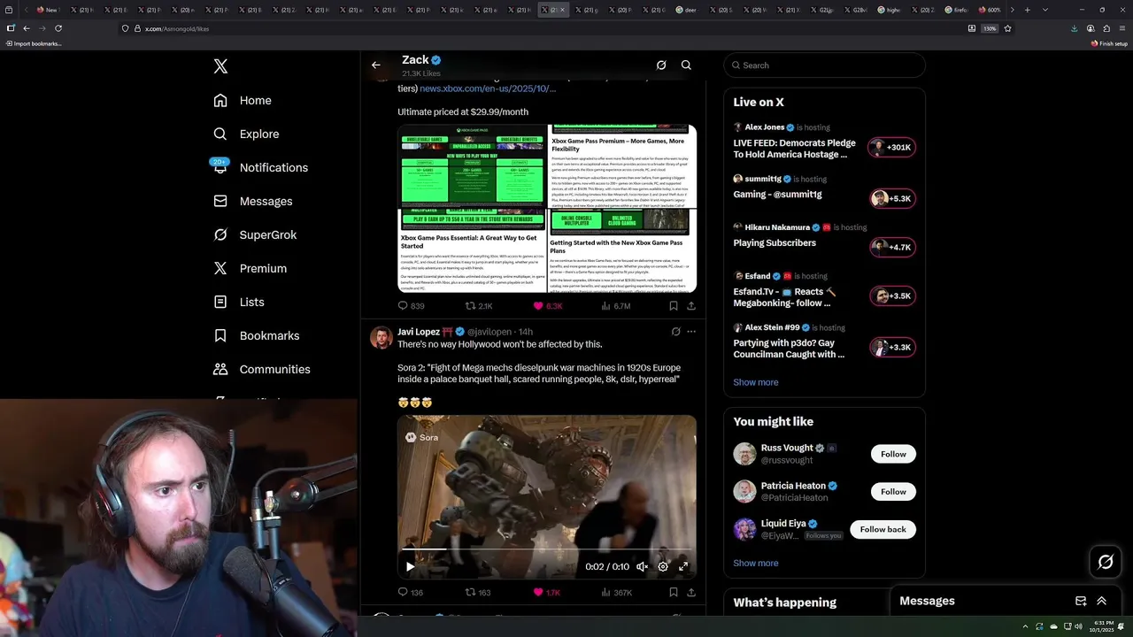The width and height of the screenshot is (1133, 637).
Task: Share the Xbox Game Pass tweet
Action: 691,306
